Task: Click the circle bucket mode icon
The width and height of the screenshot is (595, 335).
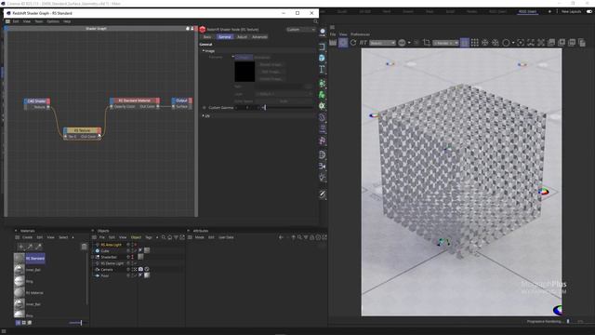Action: point(506,43)
